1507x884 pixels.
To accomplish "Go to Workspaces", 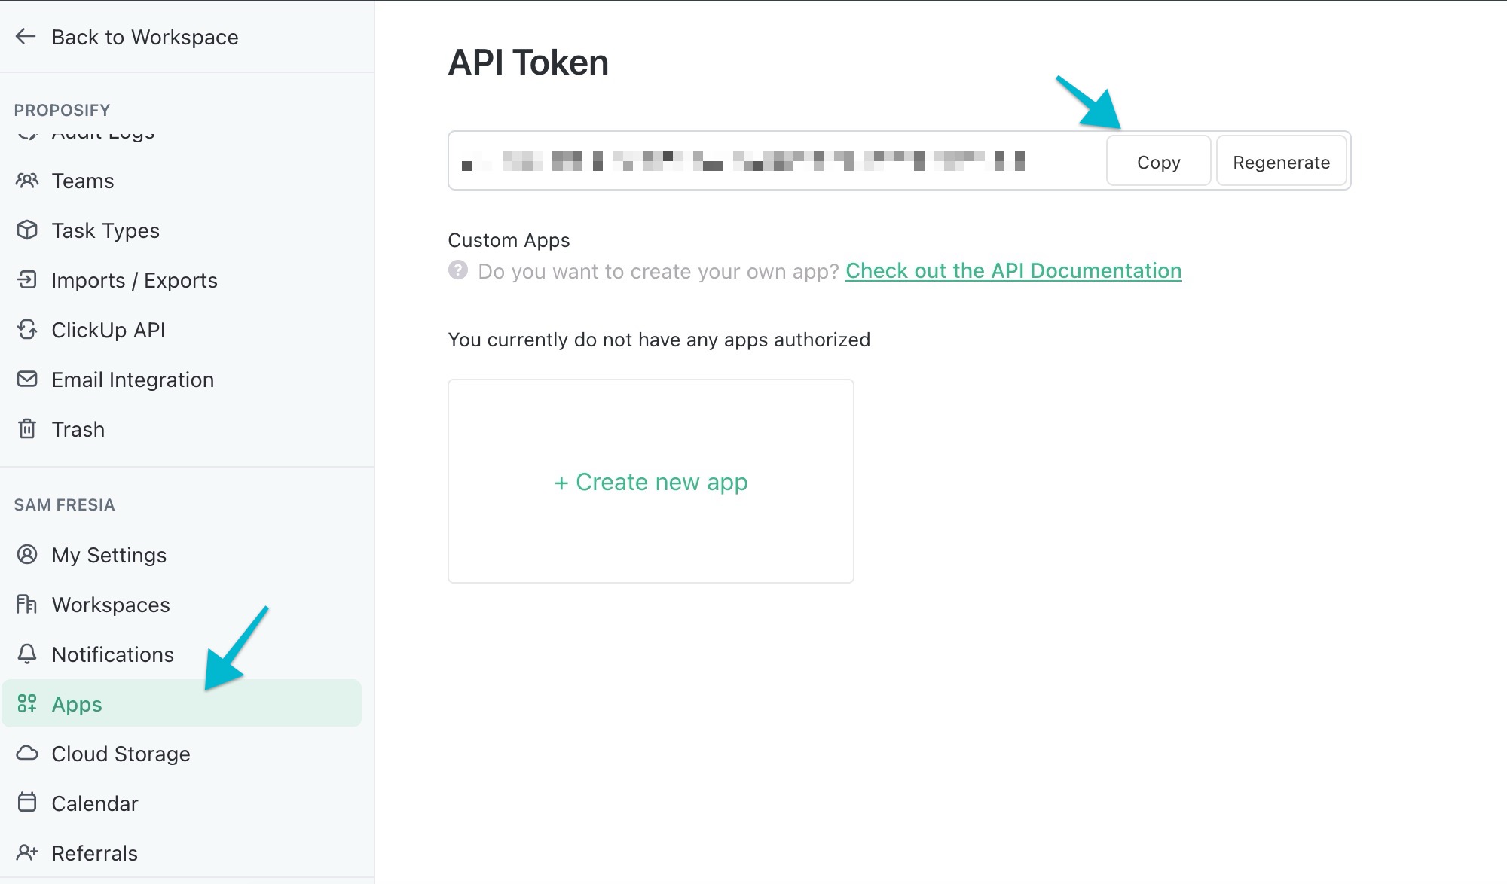I will point(111,605).
